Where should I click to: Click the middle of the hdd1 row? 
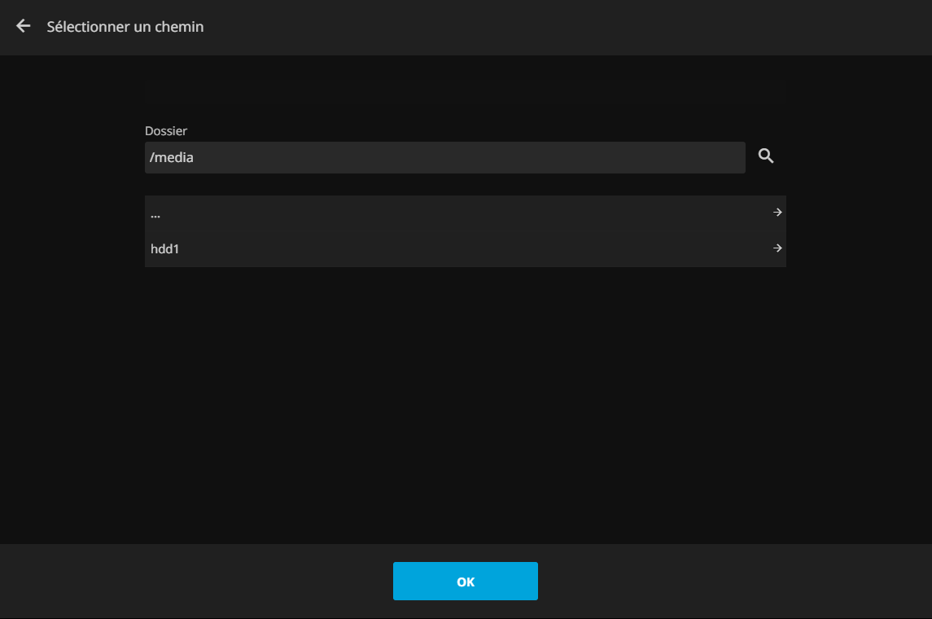pyautogui.click(x=465, y=249)
